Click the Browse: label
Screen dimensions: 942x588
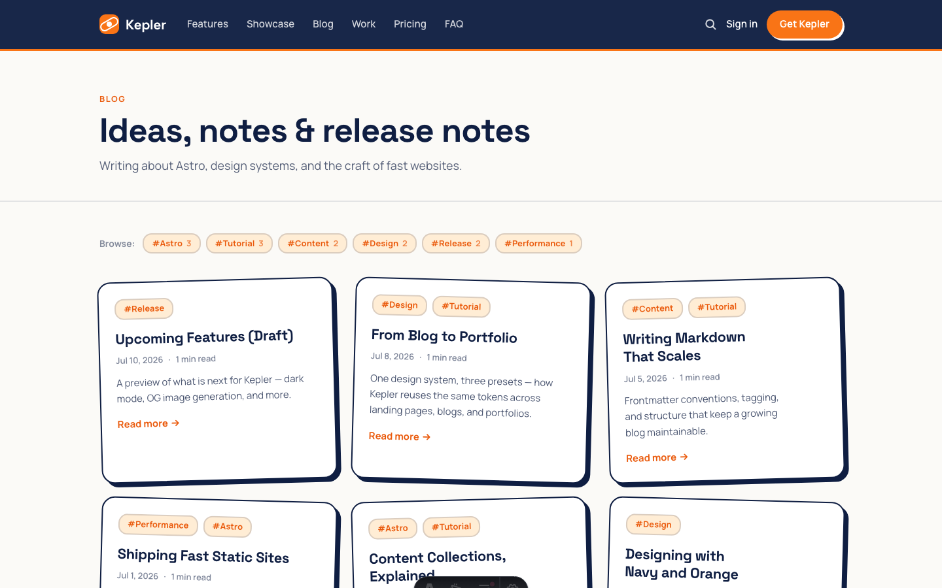pyautogui.click(x=117, y=244)
